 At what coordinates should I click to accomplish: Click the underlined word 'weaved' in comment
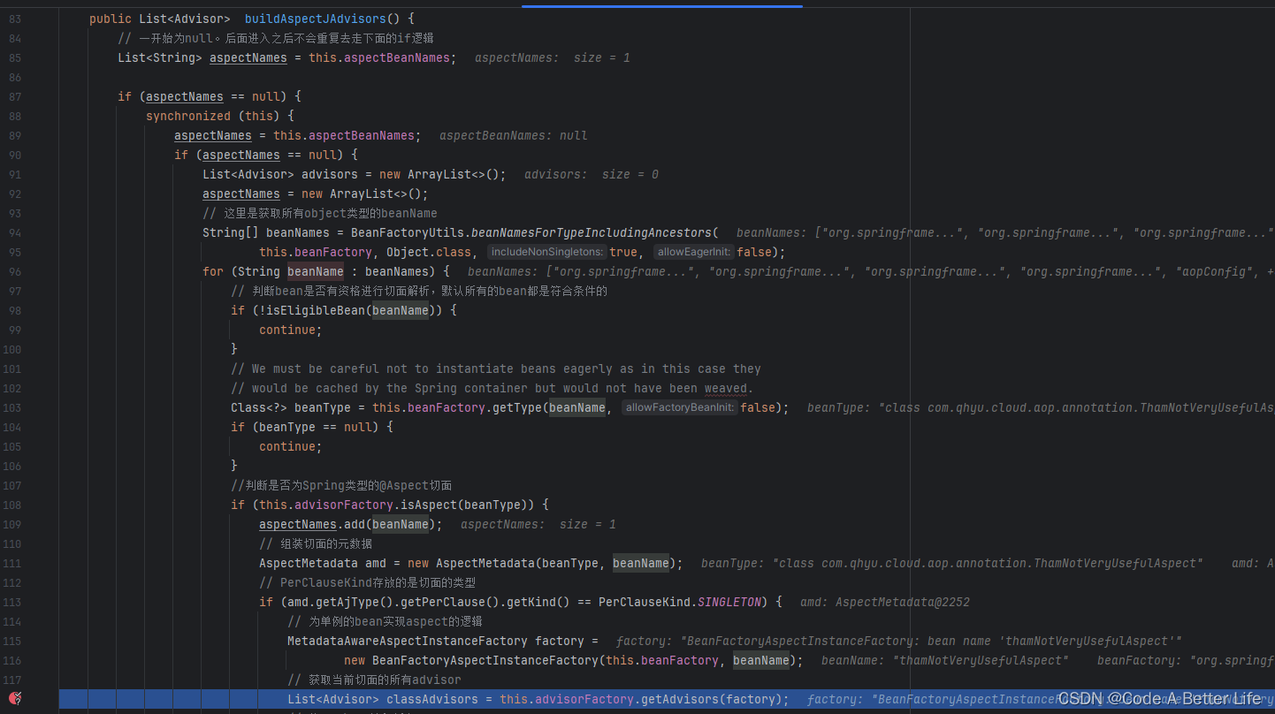click(726, 388)
